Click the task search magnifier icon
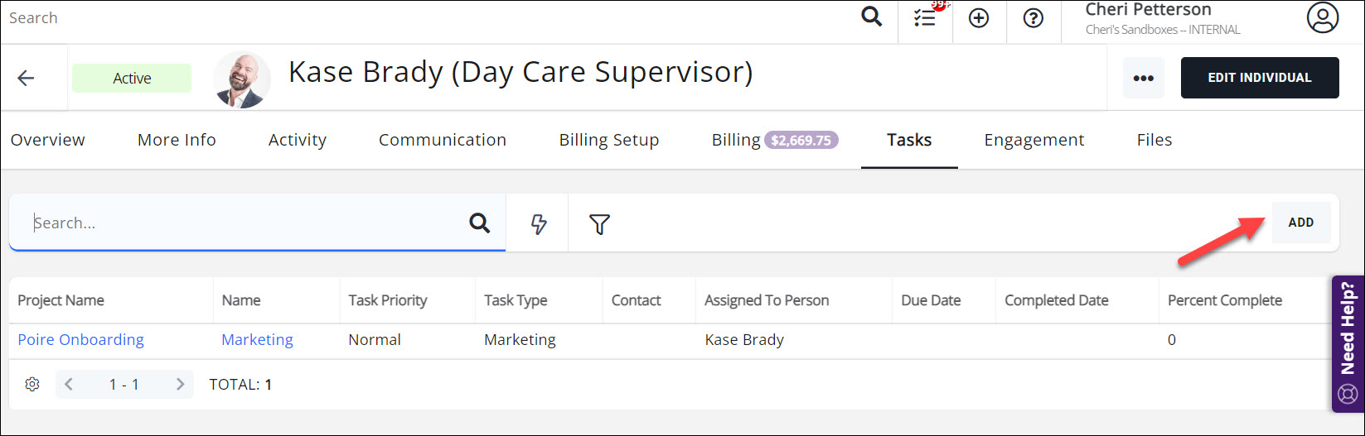Screen dimensions: 1365x436 point(479,223)
